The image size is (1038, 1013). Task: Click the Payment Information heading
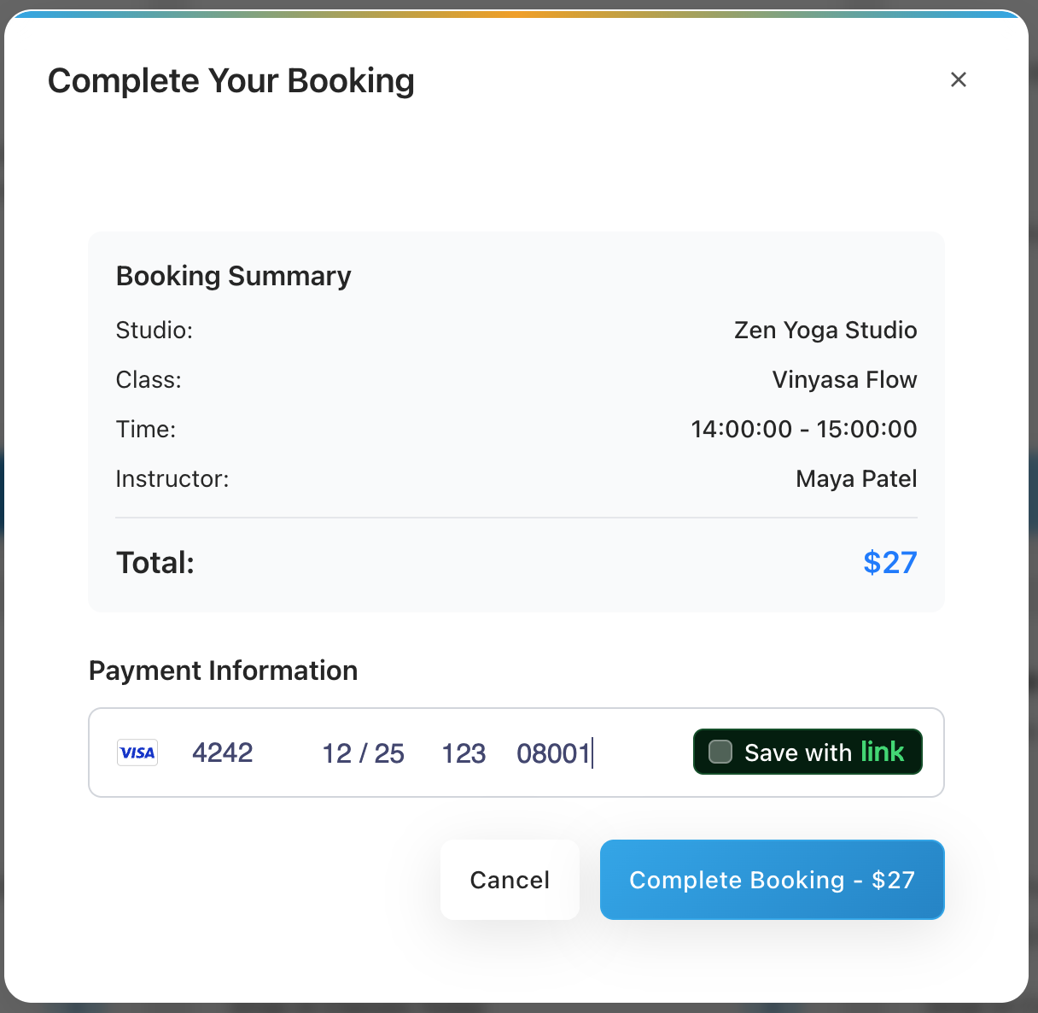(223, 670)
